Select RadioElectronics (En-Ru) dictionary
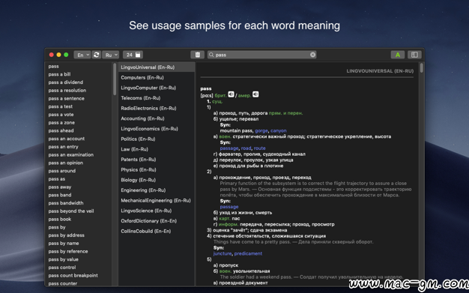Viewport: 469px width, 293px height. click(x=157, y=108)
